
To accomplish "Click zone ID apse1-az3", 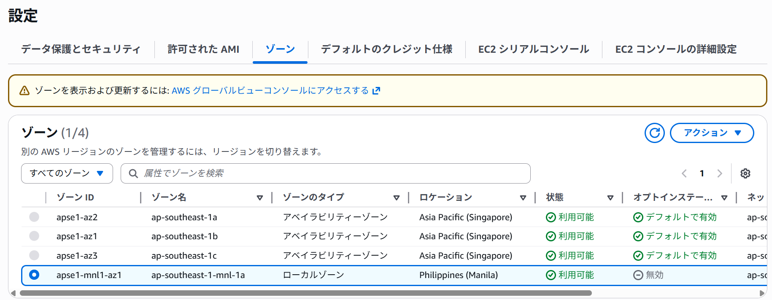I will [77, 256].
